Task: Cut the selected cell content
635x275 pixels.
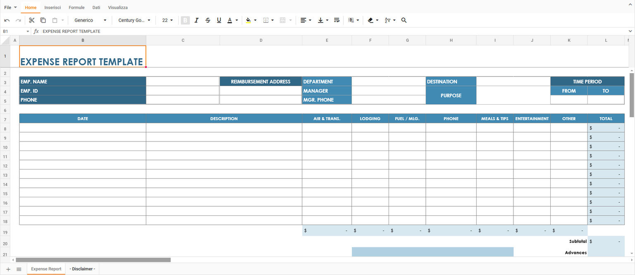Action: click(31, 20)
